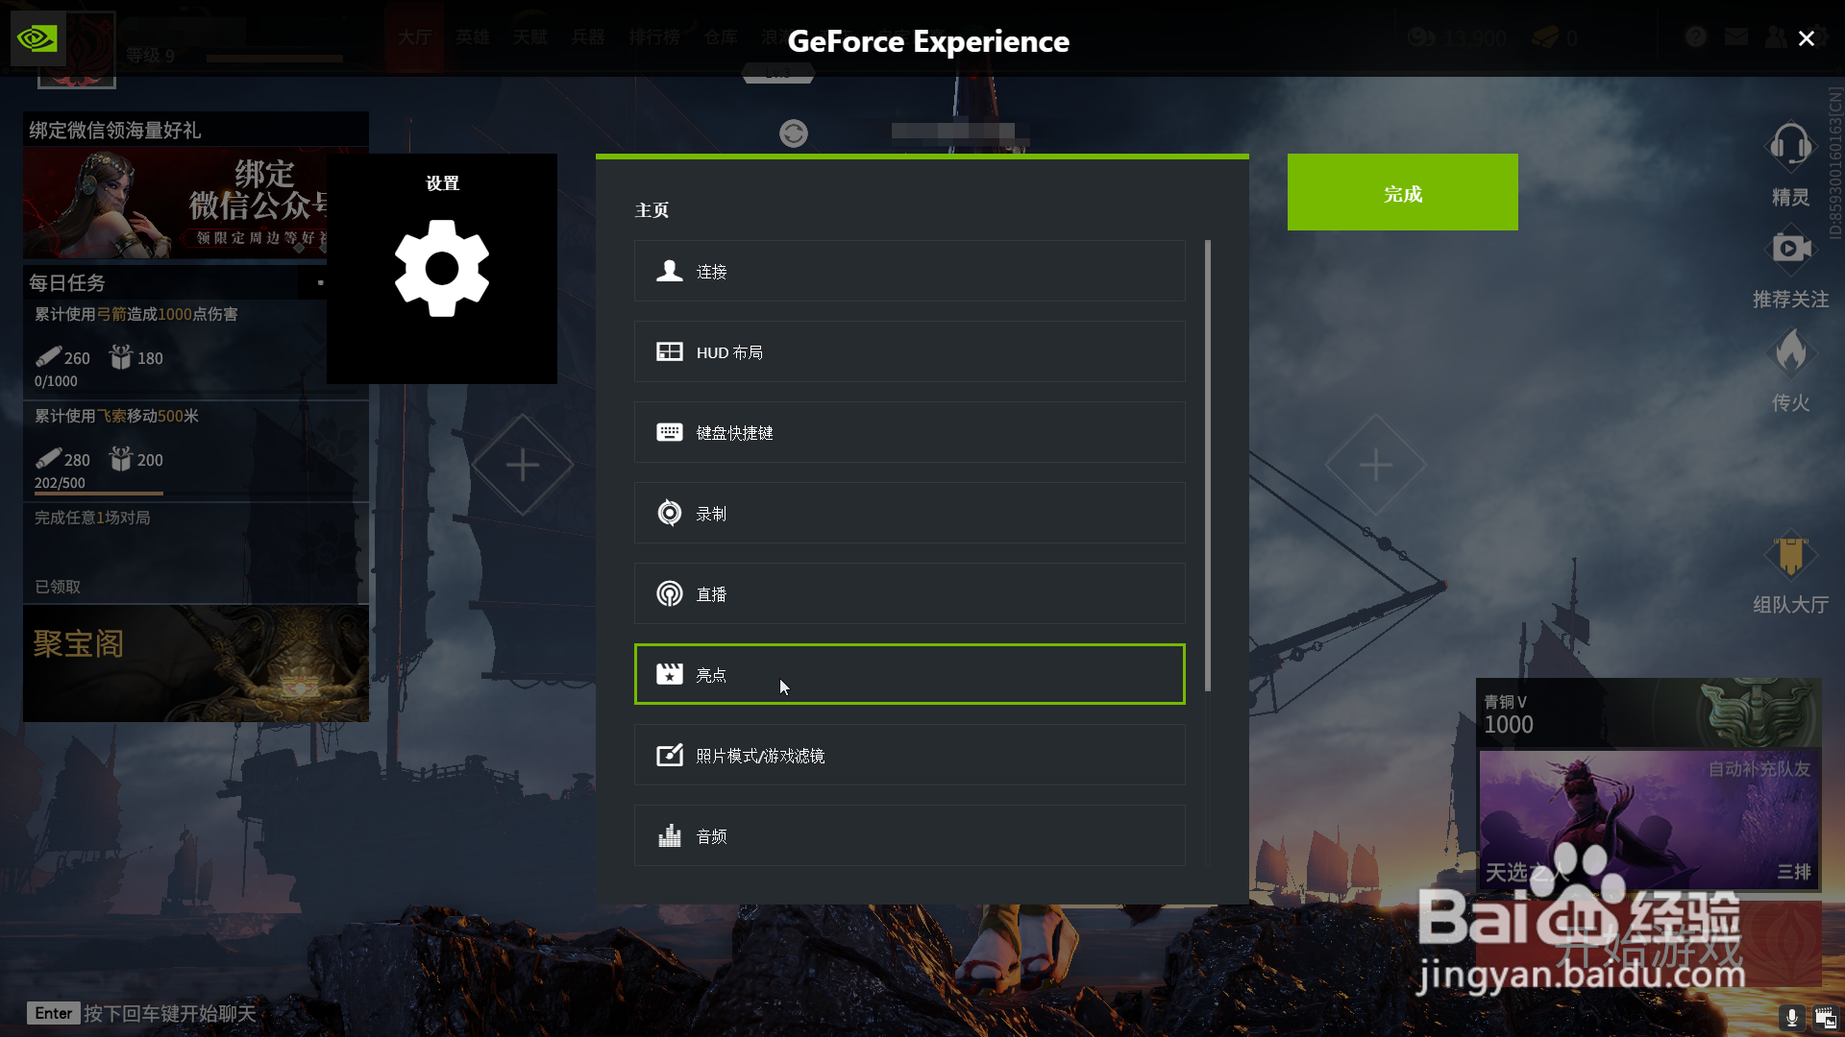The height and width of the screenshot is (1037, 1845).
Task: Add a teammate via the left plus slot
Action: coord(523,465)
